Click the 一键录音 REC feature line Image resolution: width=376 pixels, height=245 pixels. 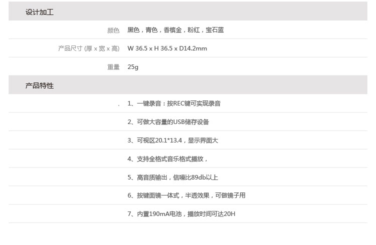pyautogui.click(x=174, y=103)
